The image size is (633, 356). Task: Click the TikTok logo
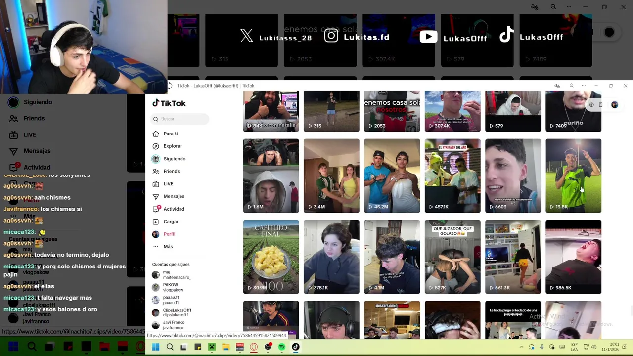click(169, 103)
